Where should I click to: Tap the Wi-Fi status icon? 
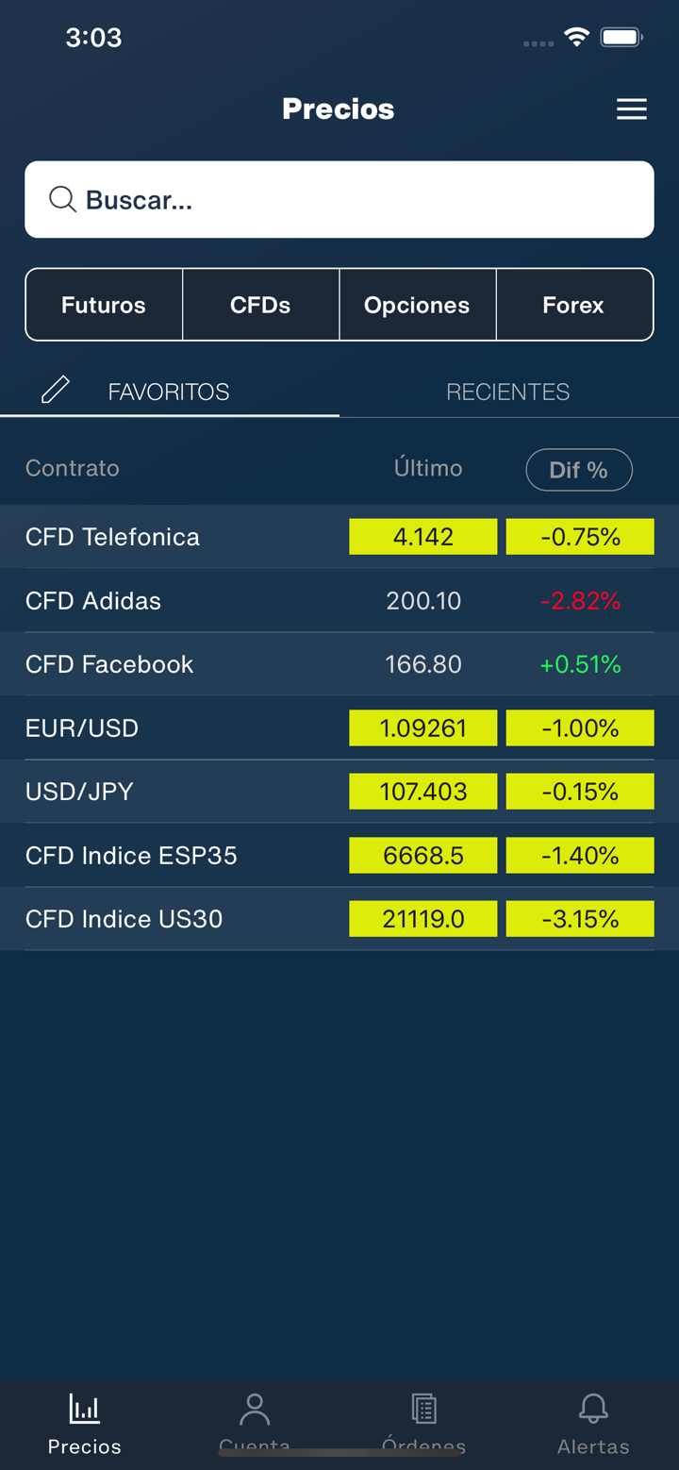tap(576, 37)
